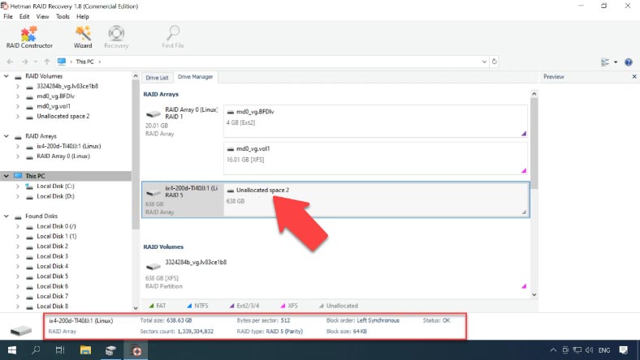This screenshot has height=360, width=640.
Task: Expand the md0_vg.BFDlv tree item
Action: pyautogui.click(x=18, y=96)
